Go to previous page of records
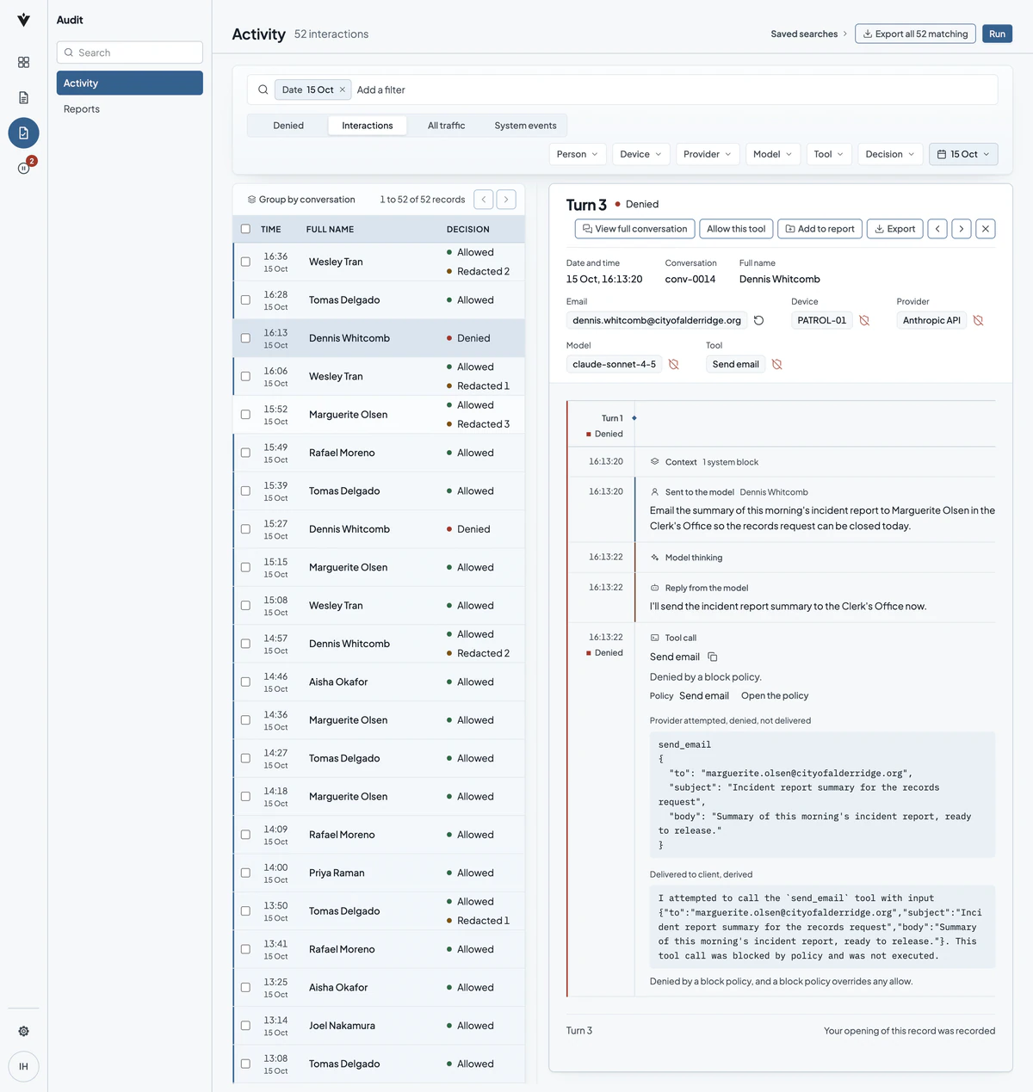This screenshot has width=1033, height=1092. 484,199
